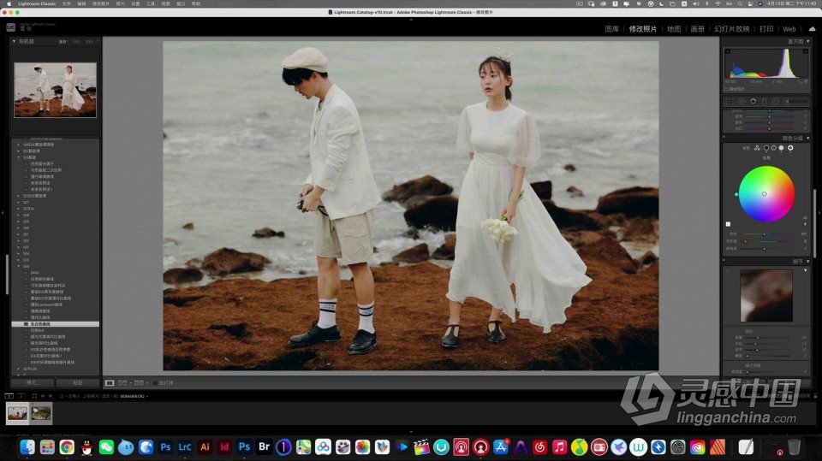Switch to the 画册 book module
This screenshot has width=822, height=461.
click(x=697, y=29)
